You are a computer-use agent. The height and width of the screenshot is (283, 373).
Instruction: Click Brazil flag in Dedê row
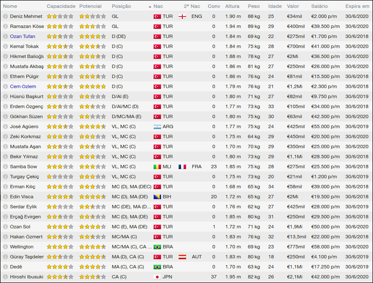click(157, 267)
